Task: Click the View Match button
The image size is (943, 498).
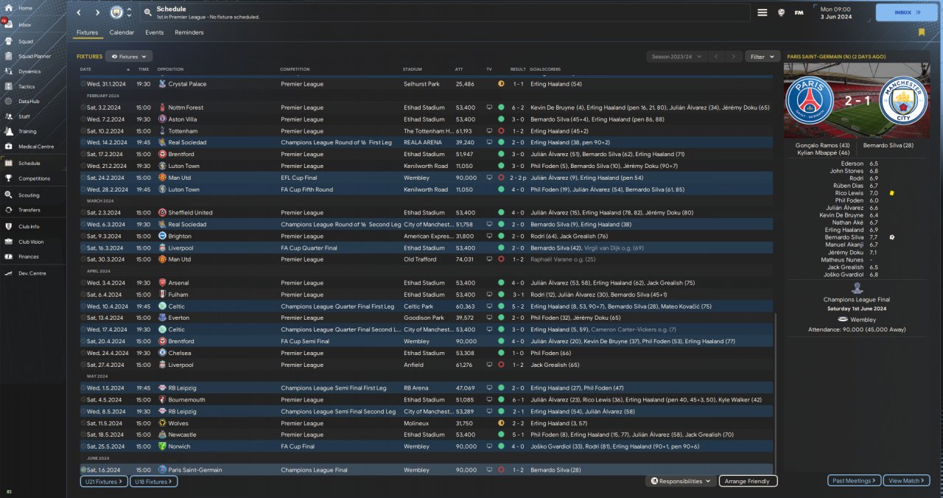Action: click(x=906, y=481)
